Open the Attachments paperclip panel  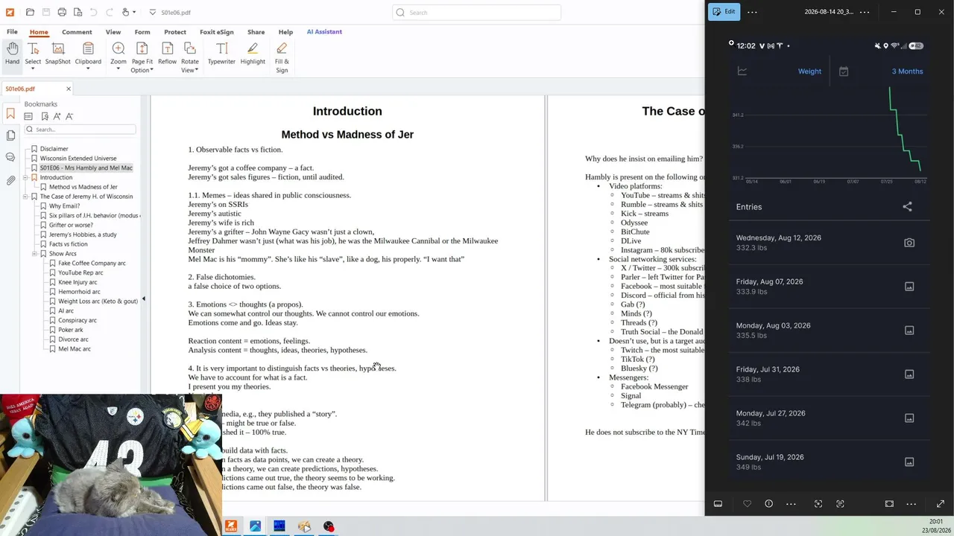(x=10, y=180)
